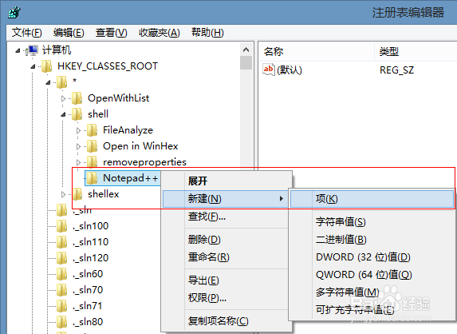Select the shellex tree label
457x334 pixels.
(x=104, y=194)
